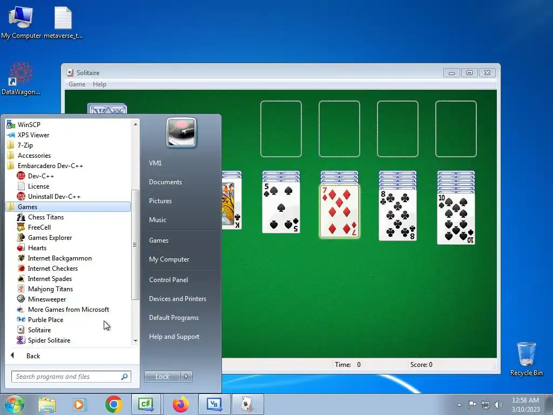
Task: Select the king of clubs card
Action: [232, 204]
